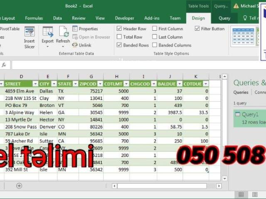Select Normal view icon in status bar
Viewport: 266px width, 199px height.
pos(241,194)
